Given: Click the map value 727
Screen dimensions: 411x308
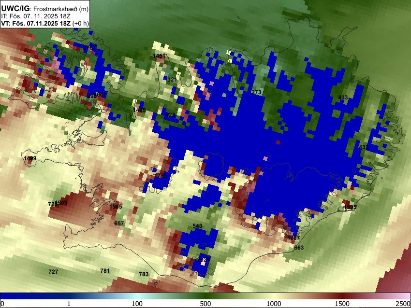Looking at the screenshot, I should pos(53,272).
